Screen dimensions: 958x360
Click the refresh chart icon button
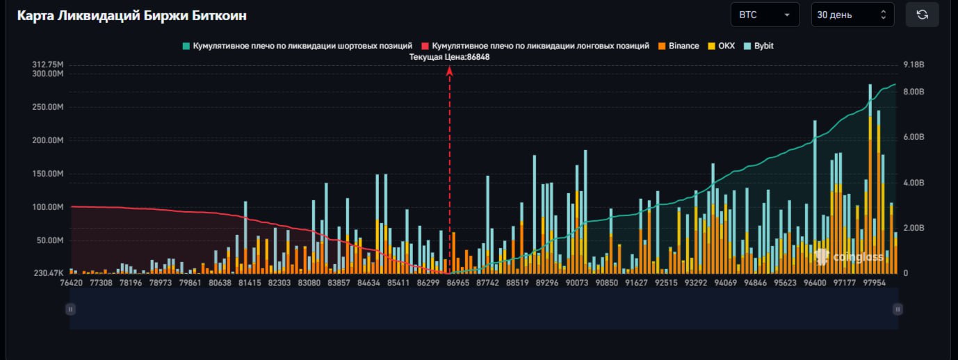[x=922, y=15]
